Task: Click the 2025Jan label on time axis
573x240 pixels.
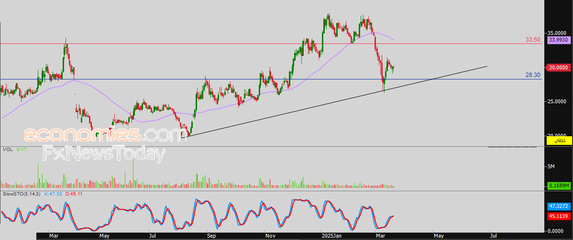Action: click(331, 236)
